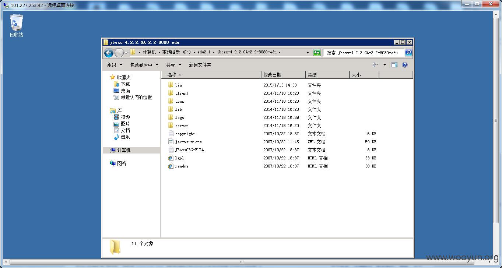This screenshot has width=502, height=268.
Task: Open the help question mark icon
Action: coord(405,65)
